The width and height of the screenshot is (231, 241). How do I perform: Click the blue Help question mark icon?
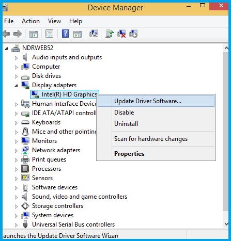pyautogui.click(x=65, y=34)
